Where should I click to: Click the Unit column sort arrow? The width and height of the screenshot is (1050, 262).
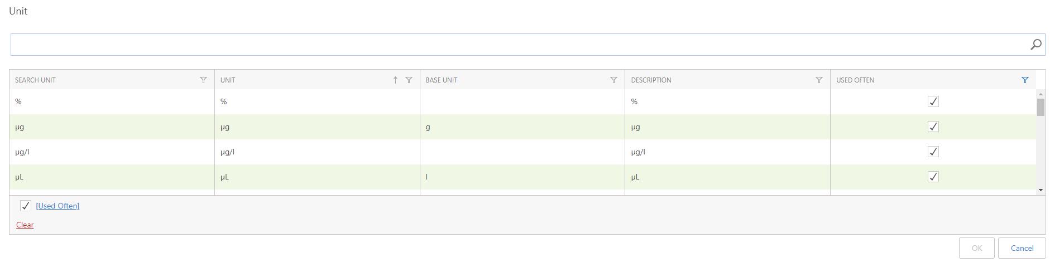pos(395,80)
